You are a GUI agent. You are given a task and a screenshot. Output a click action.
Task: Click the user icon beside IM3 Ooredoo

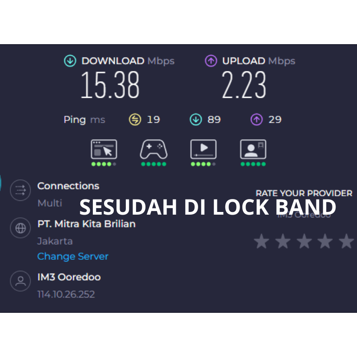click(x=20, y=281)
